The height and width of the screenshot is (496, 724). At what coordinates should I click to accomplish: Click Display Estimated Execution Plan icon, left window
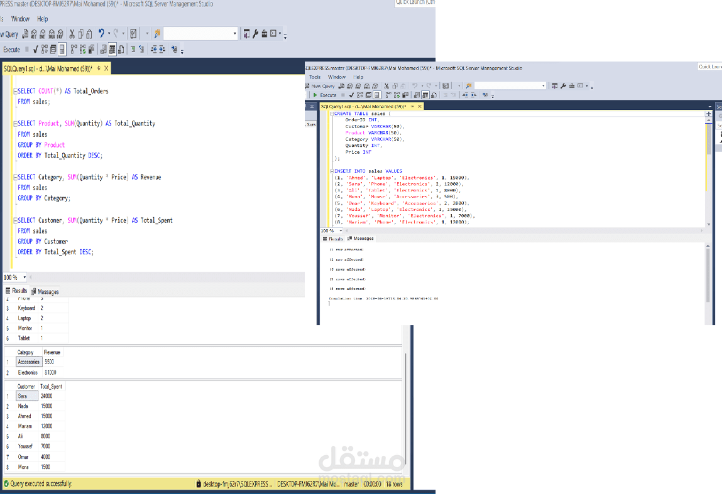click(x=45, y=50)
